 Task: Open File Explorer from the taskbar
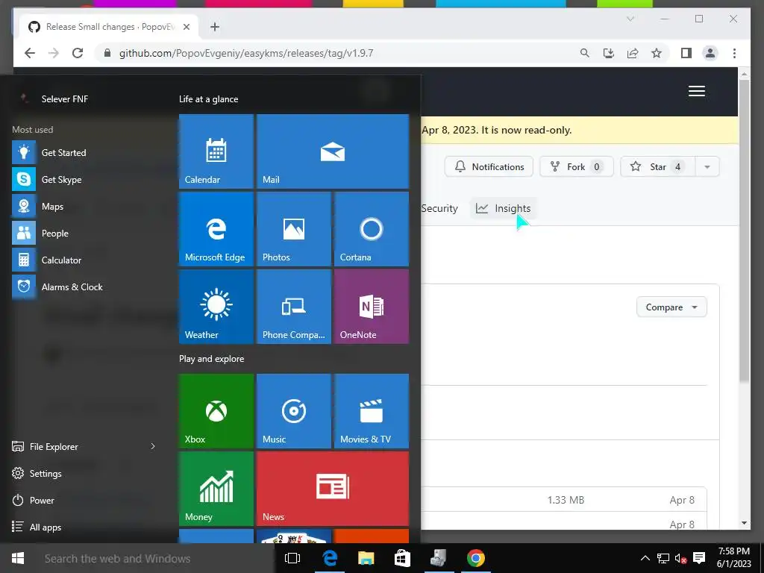(x=366, y=558)
